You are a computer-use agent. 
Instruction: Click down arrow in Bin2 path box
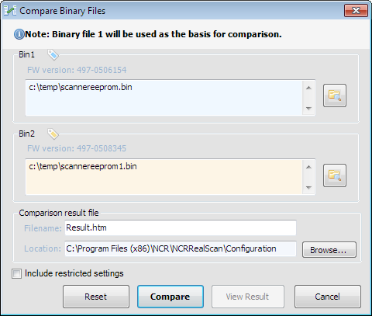click(x=308, y=188)
